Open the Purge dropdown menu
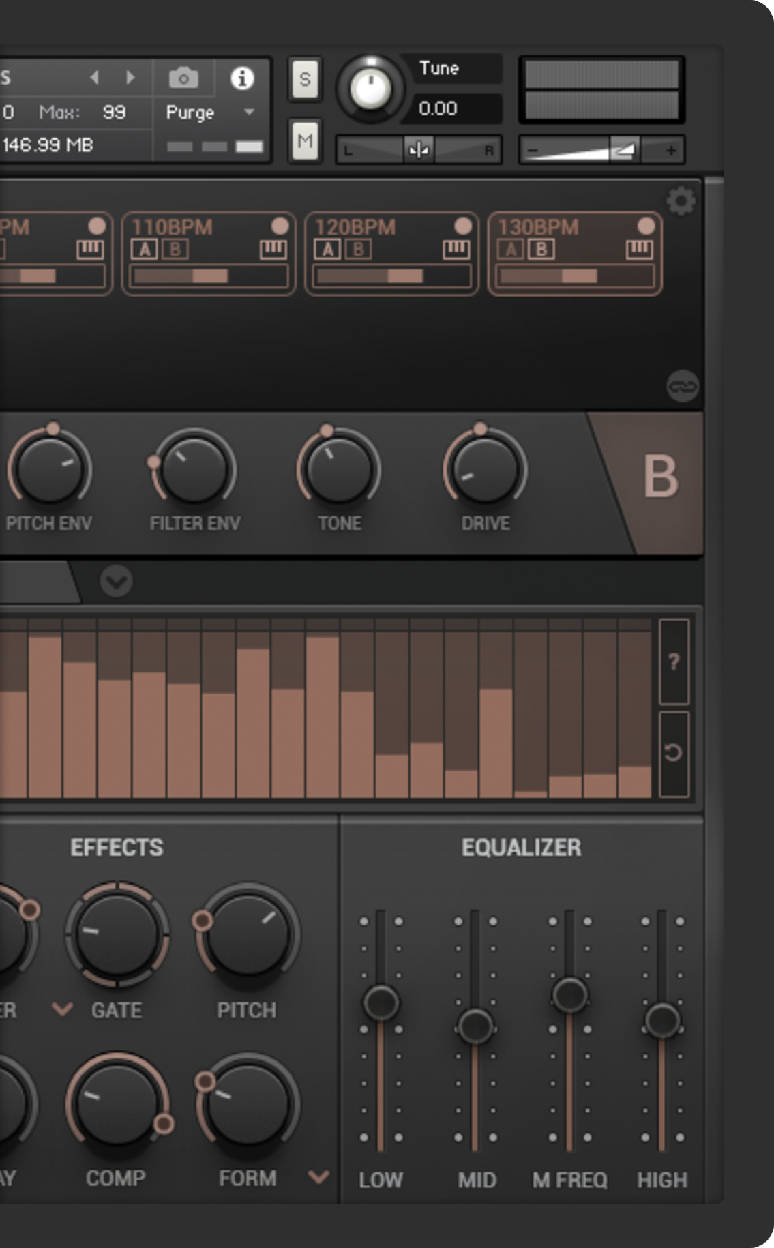Image resolution: width=774 pixels, height=1248 pixels. [210, 113]
